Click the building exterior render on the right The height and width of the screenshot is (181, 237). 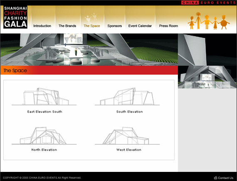pyautogui.click(x=207, y=61)
